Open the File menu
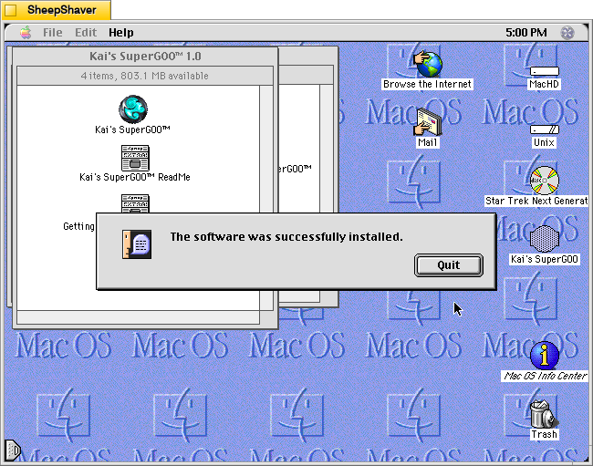Viewport: 593px width, 466px height. pos(53,33)
